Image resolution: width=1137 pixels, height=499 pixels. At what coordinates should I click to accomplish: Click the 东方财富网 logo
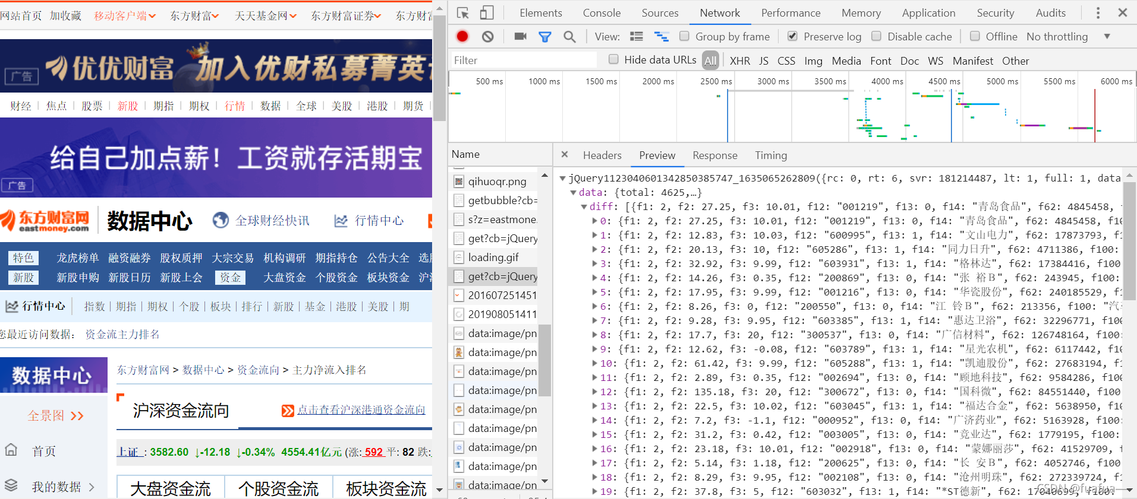(x=45, y=220)
